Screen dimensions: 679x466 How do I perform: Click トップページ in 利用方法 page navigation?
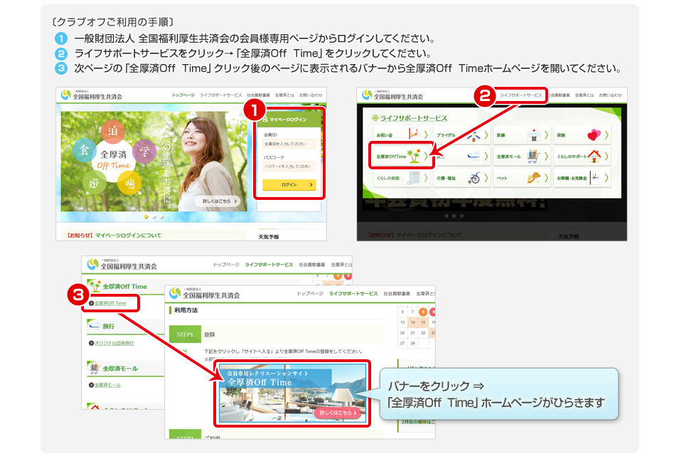[310, 293]
